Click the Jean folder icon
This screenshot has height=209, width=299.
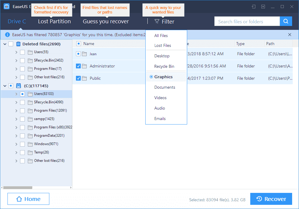pyautogui.click(x=84, y=54)
